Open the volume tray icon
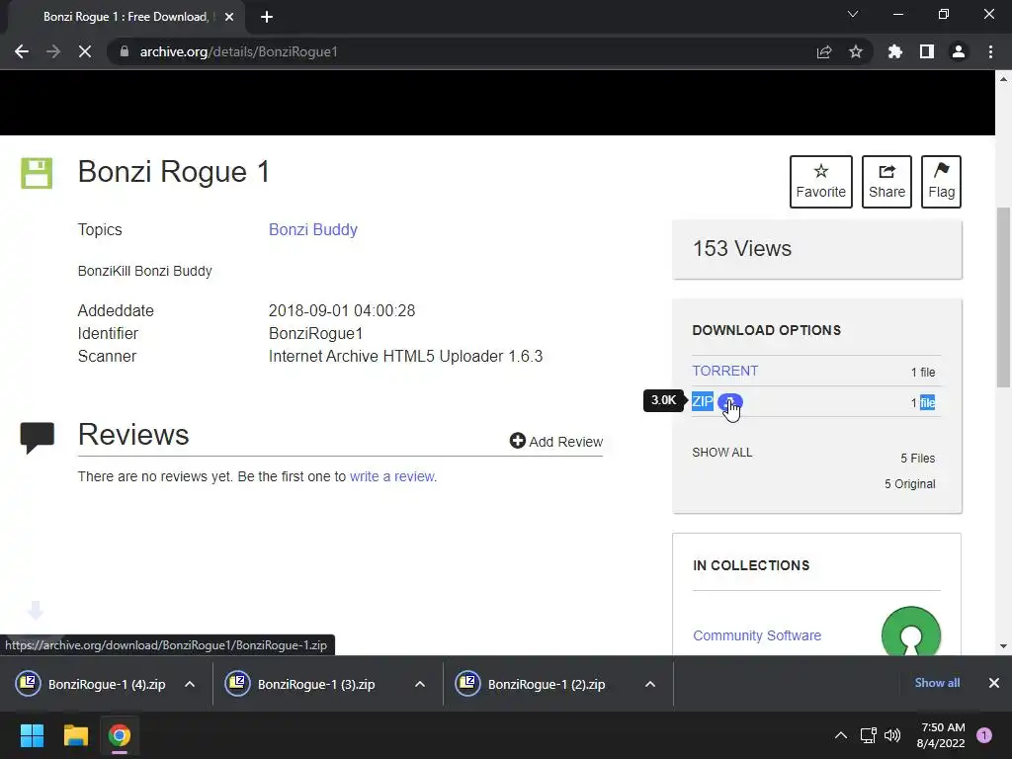This screenshot has width=1012, height=759. pyautogui.click(x=892, y=735)
